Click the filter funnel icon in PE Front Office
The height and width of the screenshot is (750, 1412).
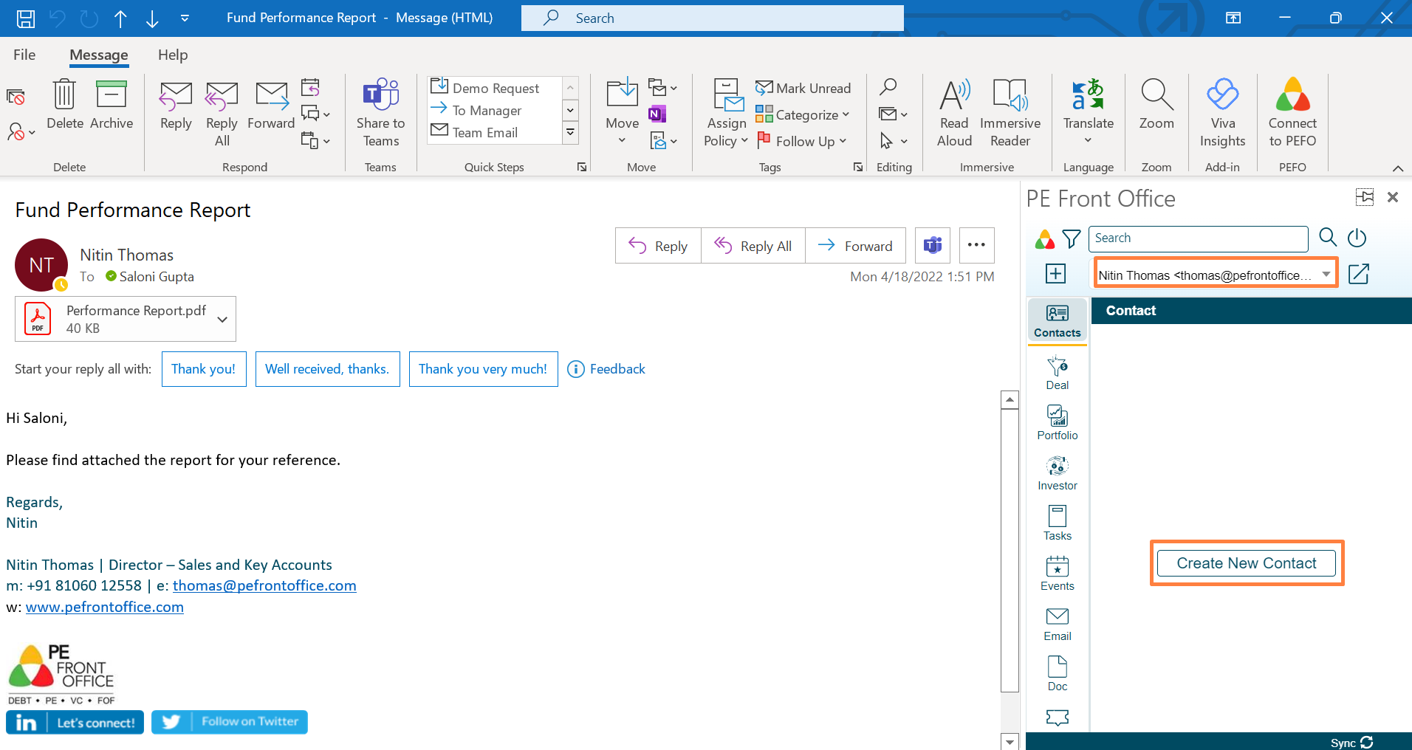[x=1071, y=238]
